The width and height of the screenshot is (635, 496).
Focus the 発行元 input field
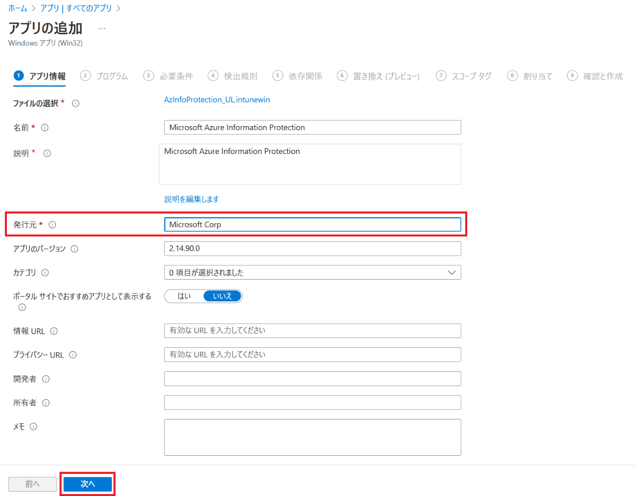coord(312,225)
